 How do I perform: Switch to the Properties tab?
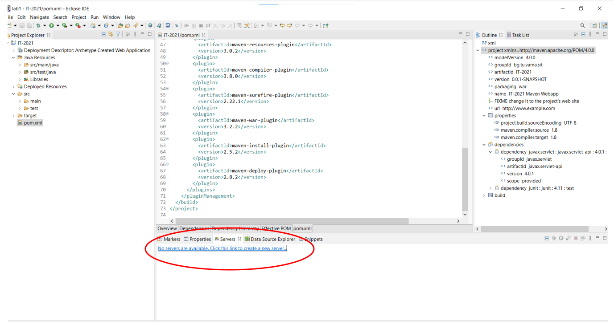(197, 239)
